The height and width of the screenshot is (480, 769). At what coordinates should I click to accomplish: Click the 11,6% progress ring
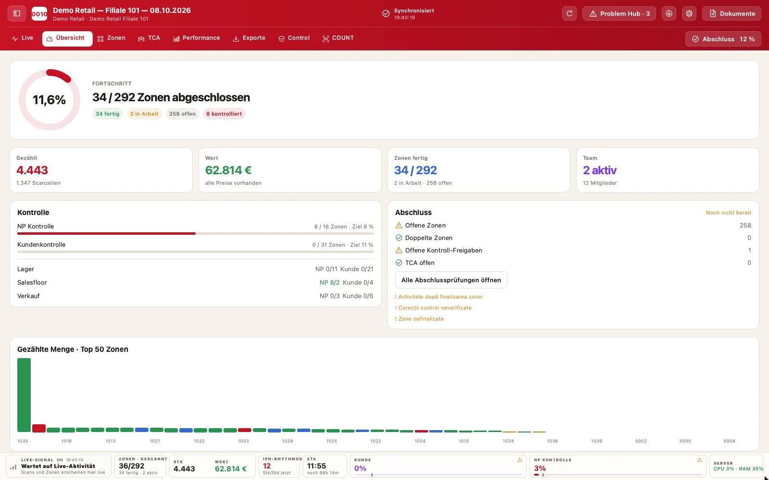coord(49,100)
